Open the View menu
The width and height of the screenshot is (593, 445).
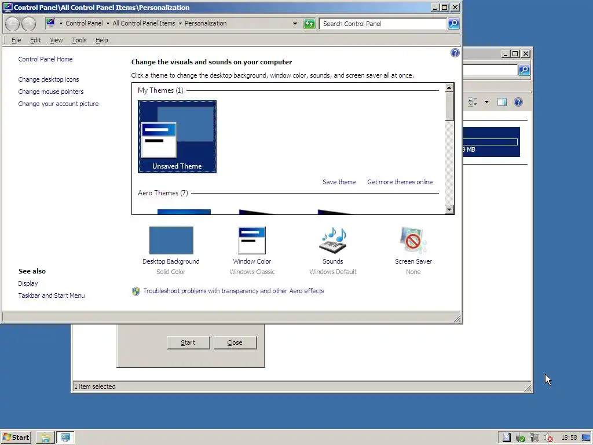pos(56,40)
